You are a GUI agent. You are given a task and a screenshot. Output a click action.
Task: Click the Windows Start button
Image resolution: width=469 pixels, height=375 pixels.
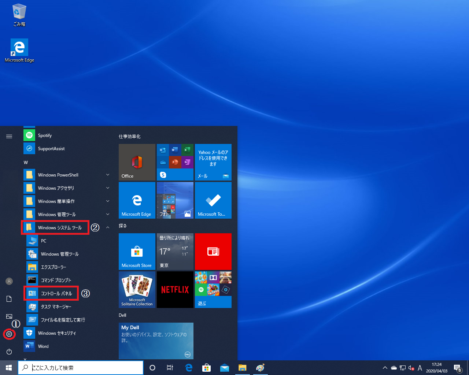[x=9, y=368]
